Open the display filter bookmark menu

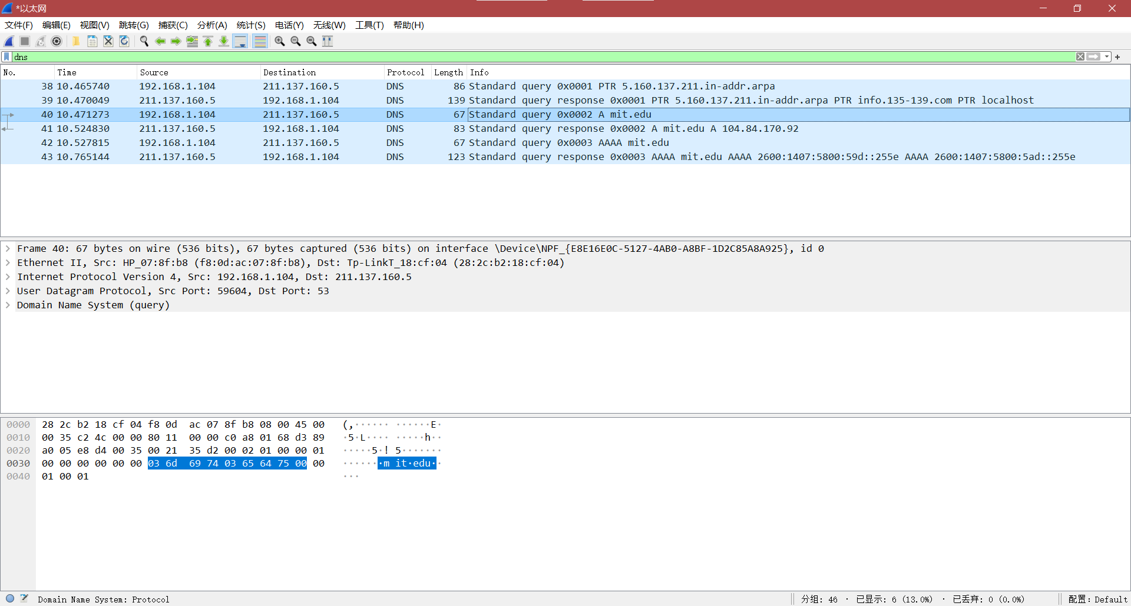(x=6, y=57)
